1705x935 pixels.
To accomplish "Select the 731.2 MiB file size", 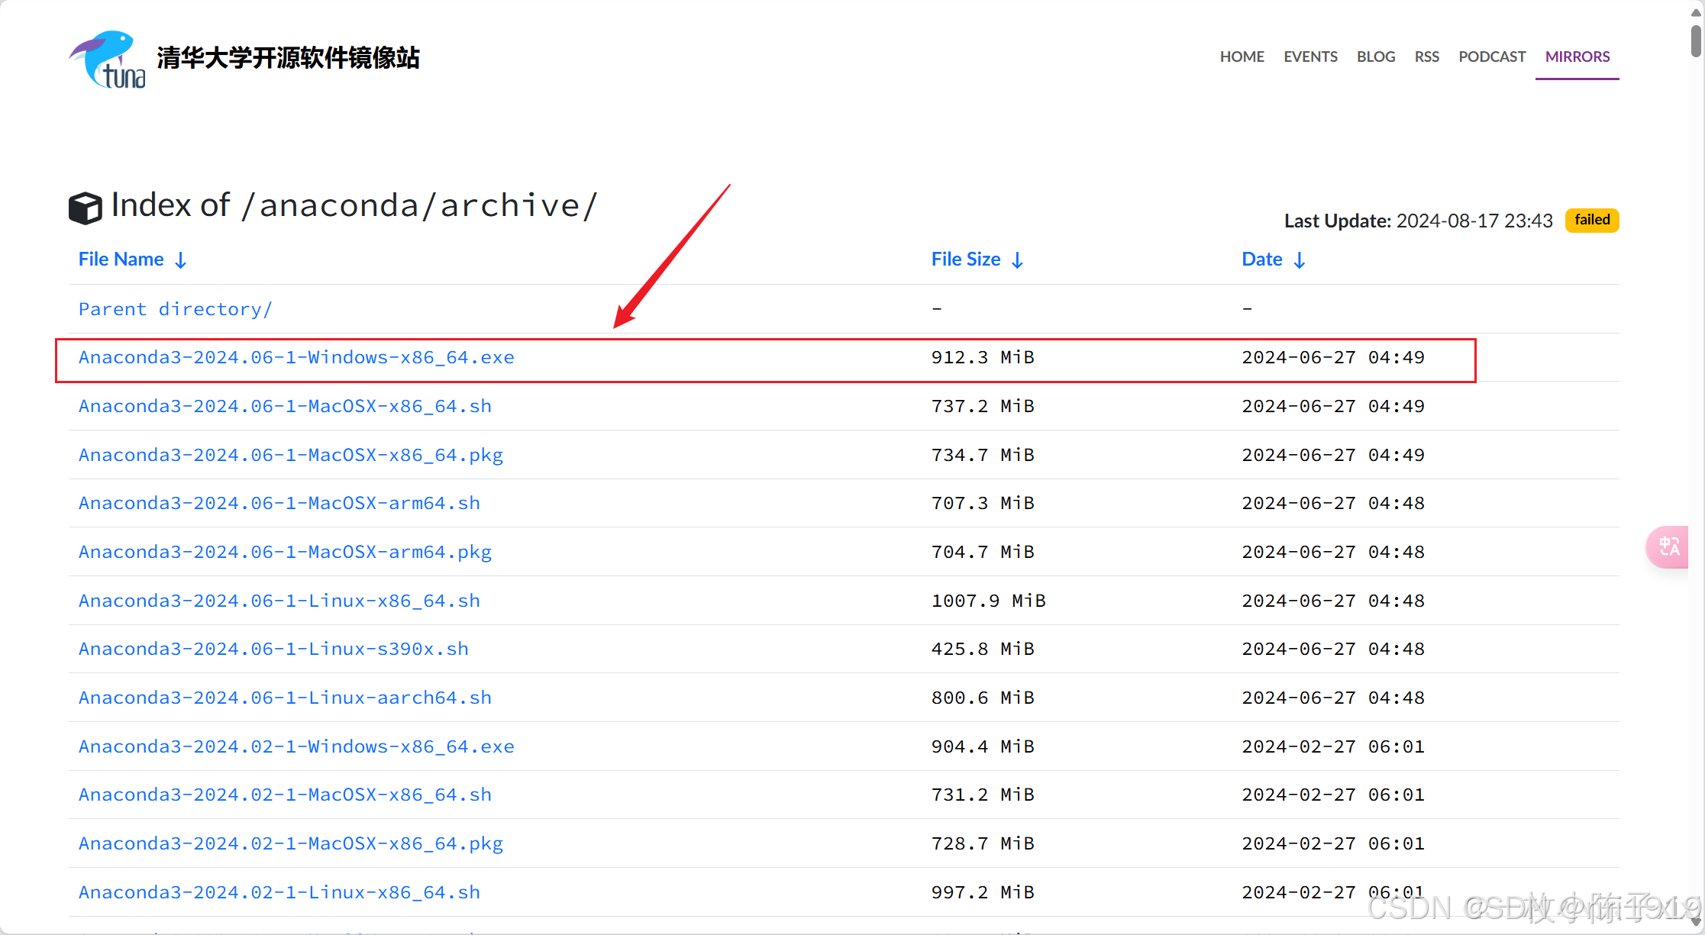I will pos(983,795).
